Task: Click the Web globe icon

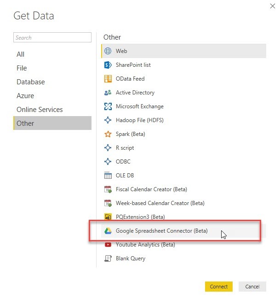Action: (x=108, y=51)
